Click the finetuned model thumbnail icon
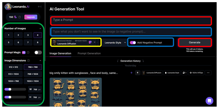Image resolution: width=218 pixels, height=108 pixels. coord(54,42)
